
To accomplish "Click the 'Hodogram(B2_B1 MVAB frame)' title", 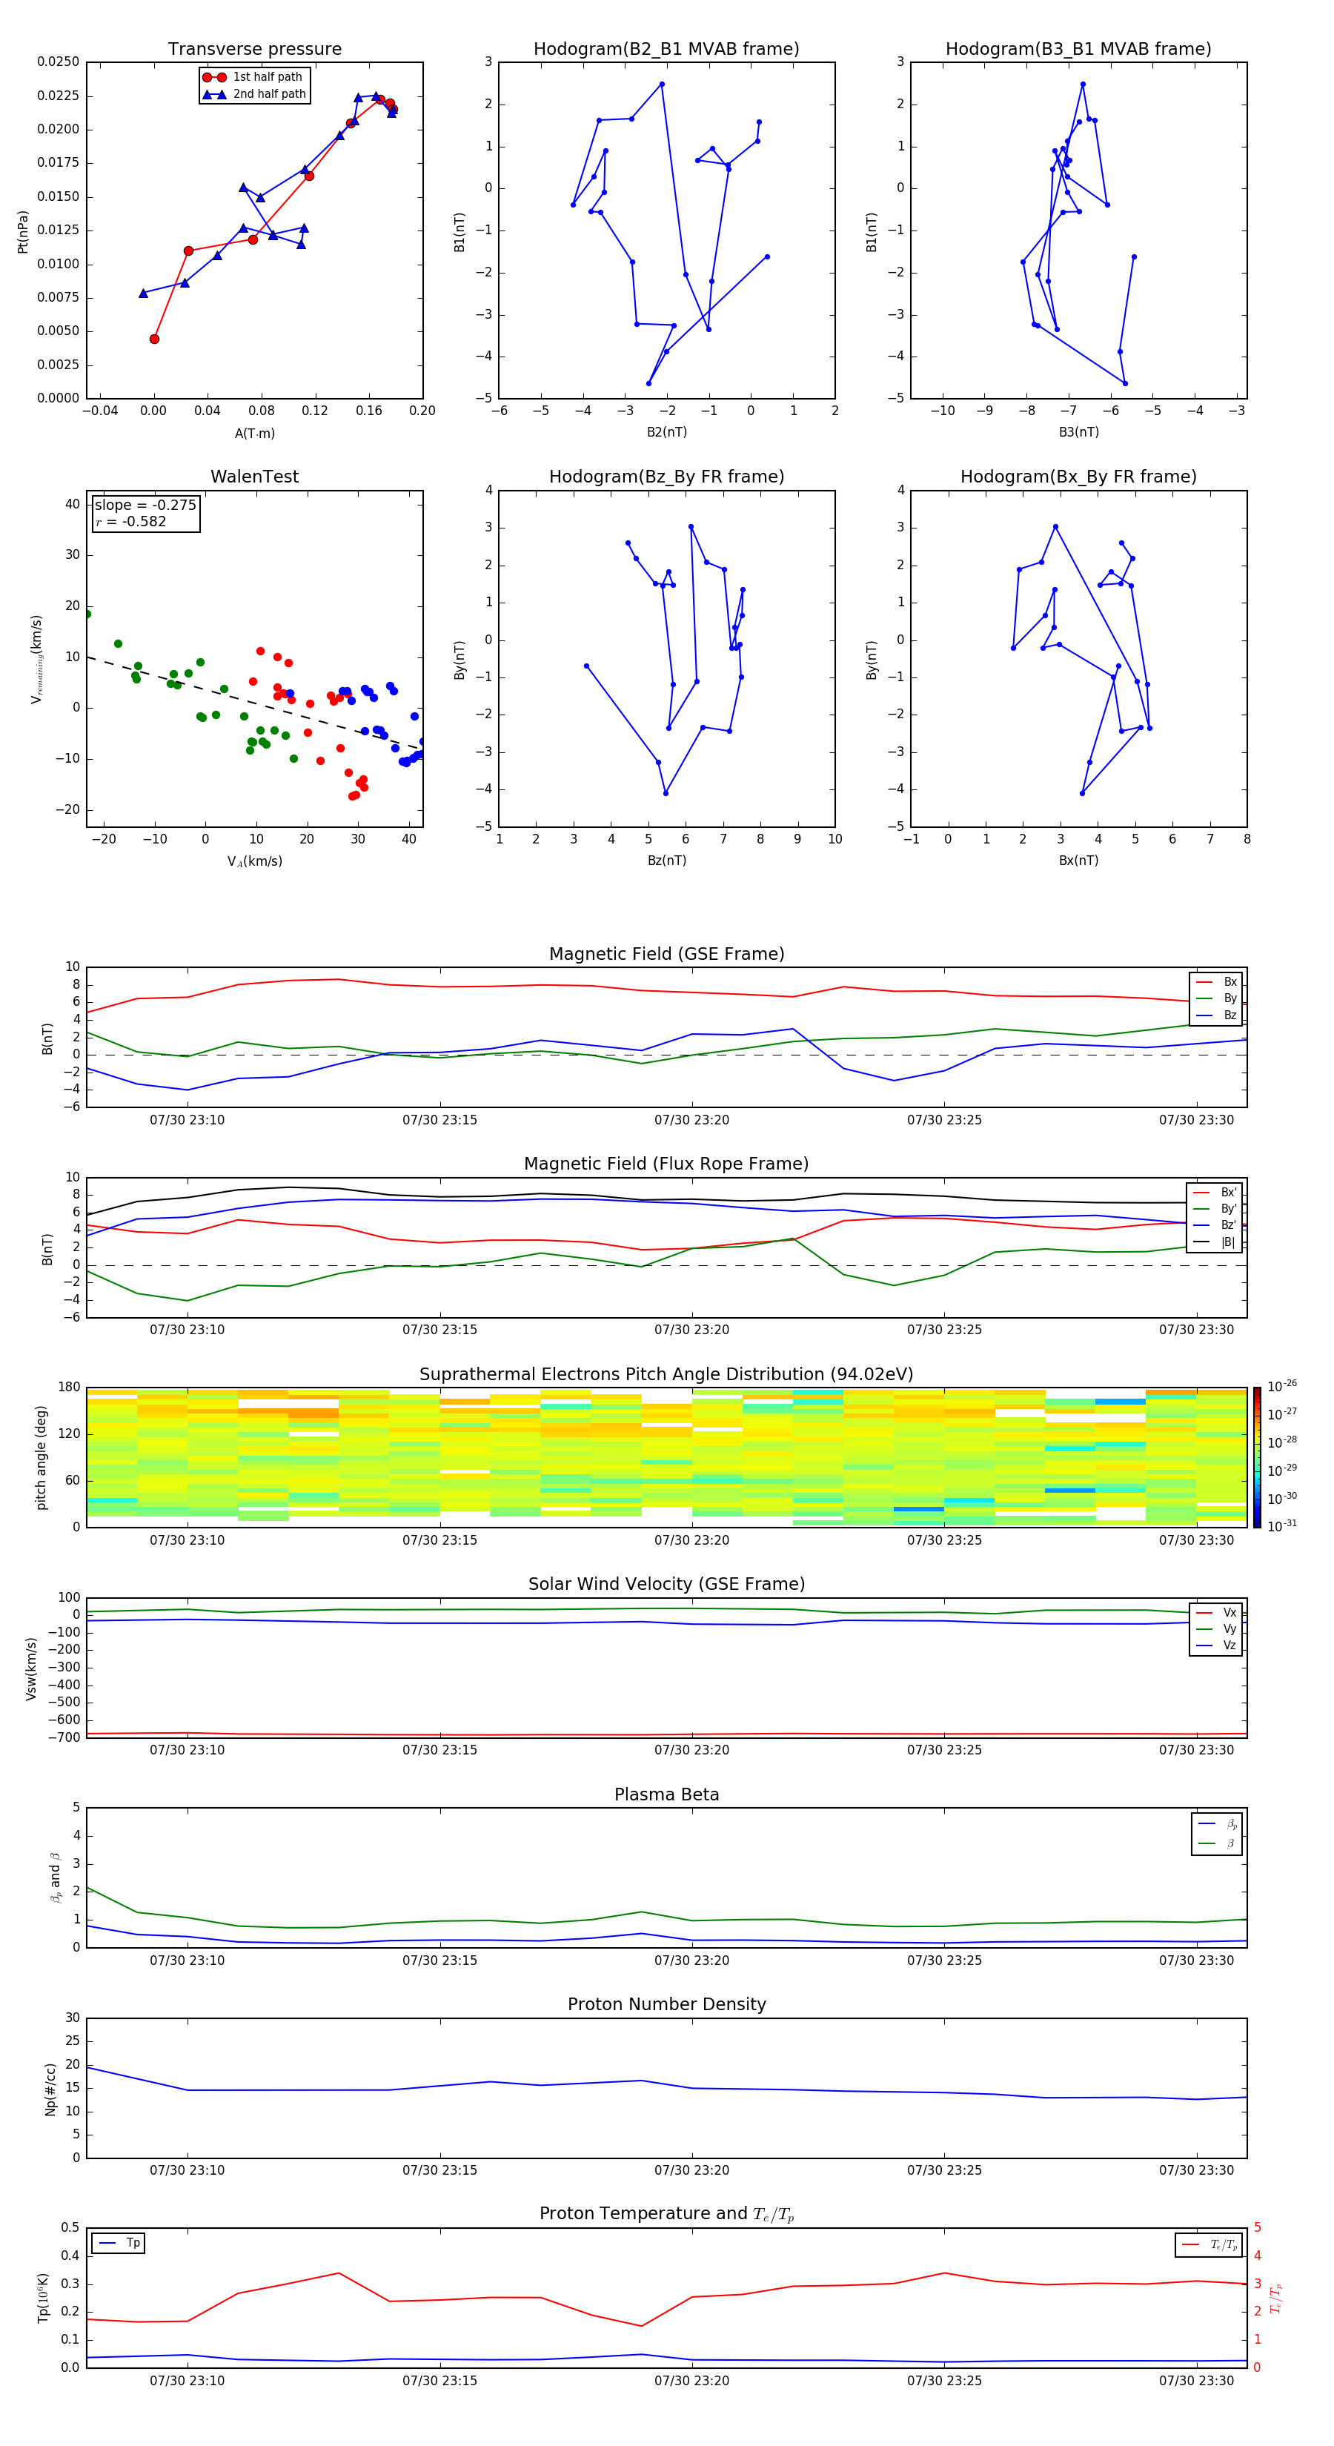I will click(x=666, y=50).
